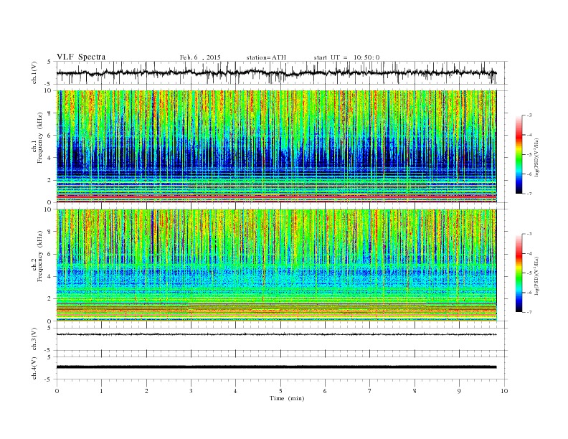Click the ch.1 "Frequency (kHz)" axis label
568x439 pixels.
tap(40, 138)
